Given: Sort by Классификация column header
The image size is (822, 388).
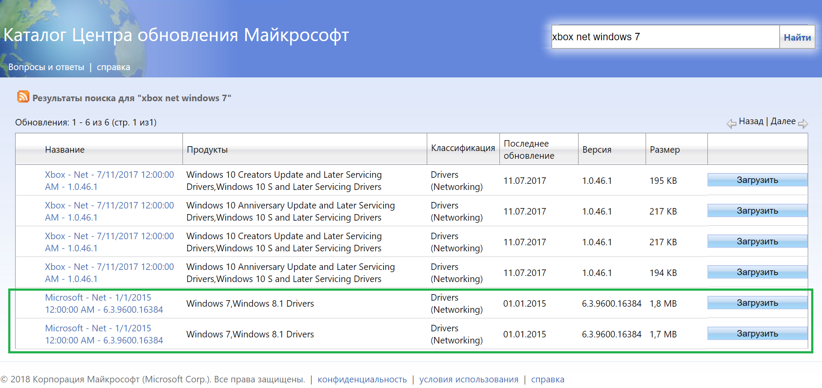Looking at the screenshot, I should click(463, 148).
